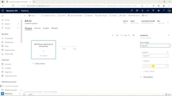Open the Segment dropdown field

[155, 56]
